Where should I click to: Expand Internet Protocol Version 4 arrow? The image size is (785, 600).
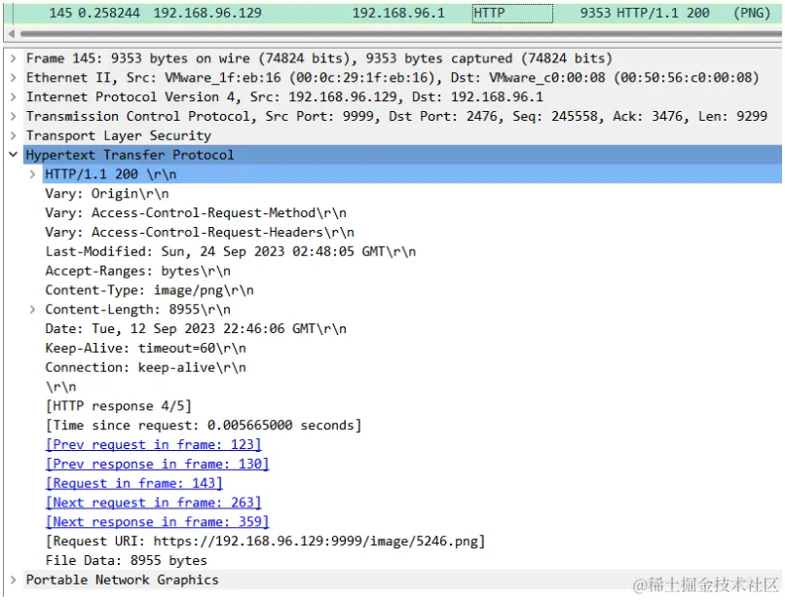click(13, 97)
